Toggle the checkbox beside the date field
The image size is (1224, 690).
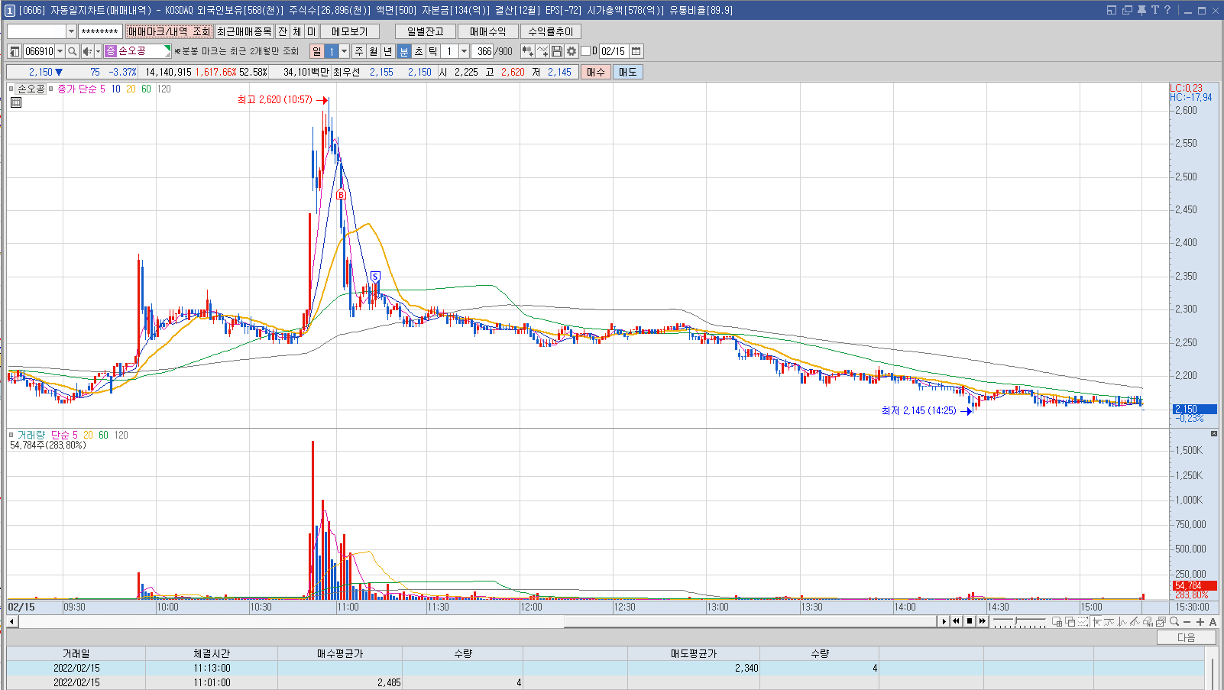586,51
